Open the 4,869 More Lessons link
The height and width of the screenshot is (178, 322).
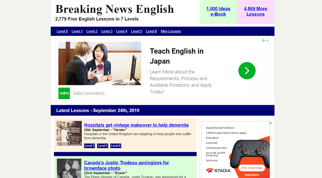(x=256, y=12)
